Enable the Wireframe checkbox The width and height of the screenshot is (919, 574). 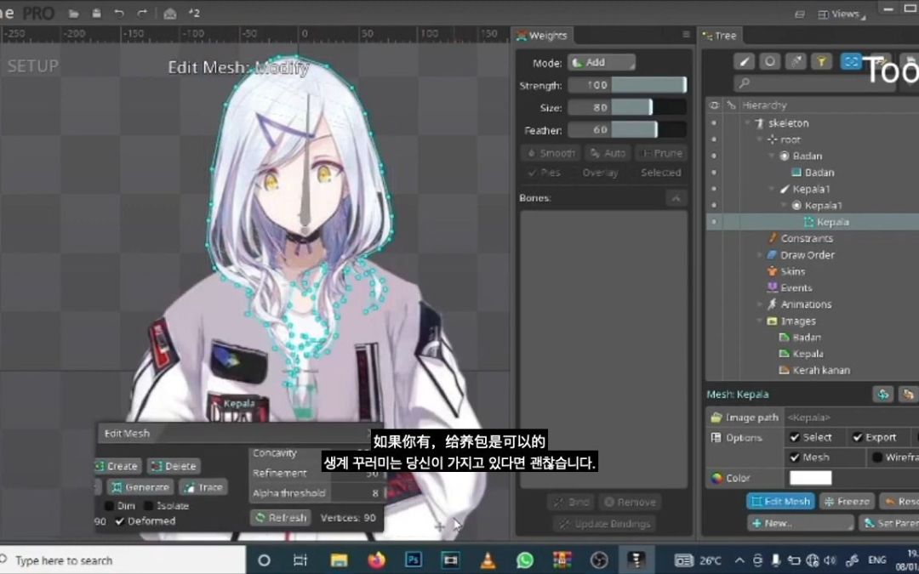point(877,457)
